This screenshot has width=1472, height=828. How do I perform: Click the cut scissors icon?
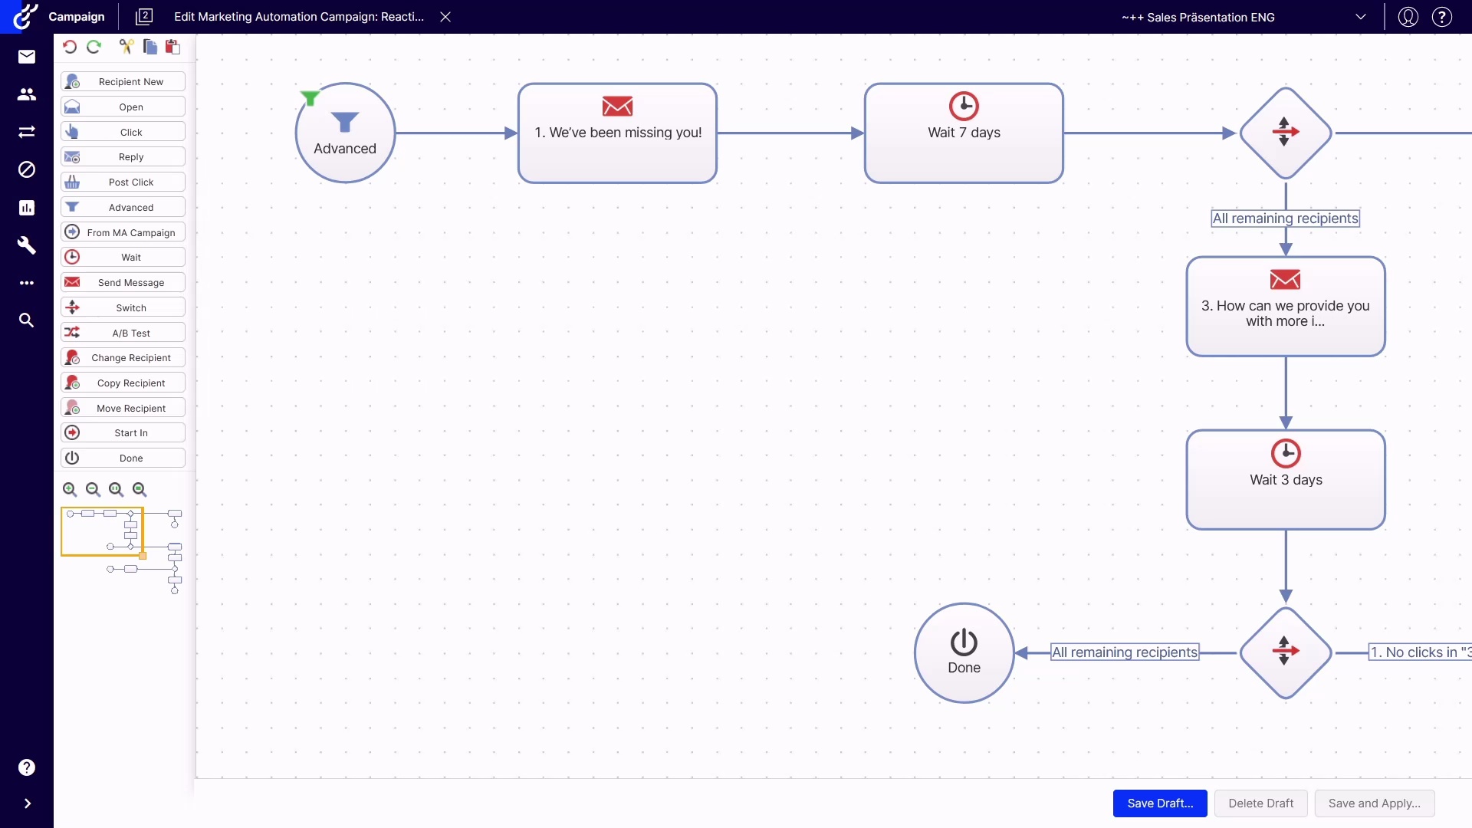click(125, 47)
